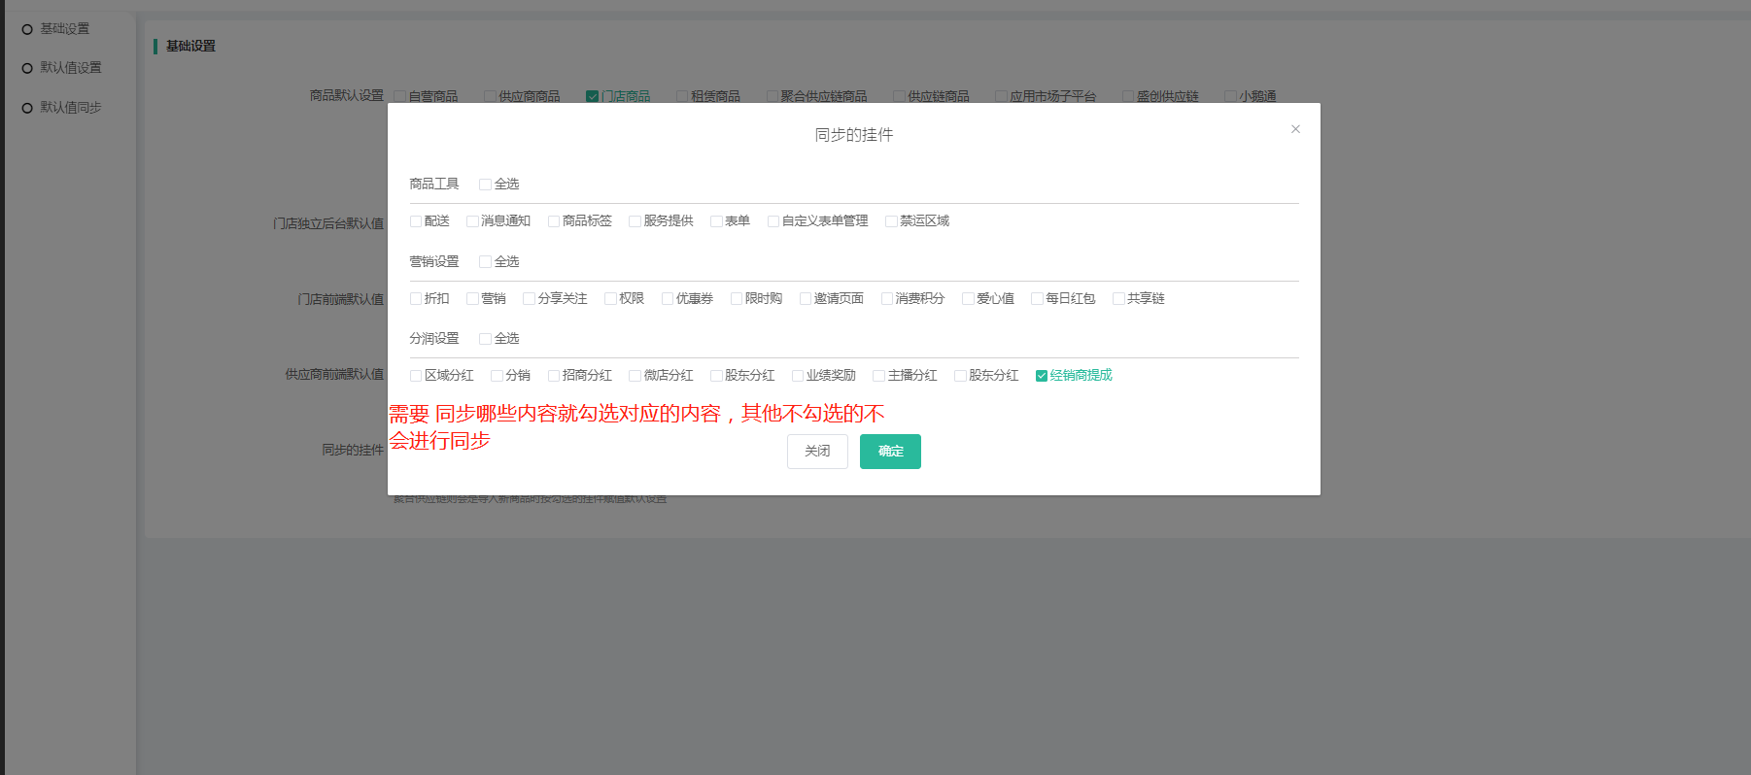Select the 商品标签 checkbox
1751x775 pixels.
tap(554, 221)
